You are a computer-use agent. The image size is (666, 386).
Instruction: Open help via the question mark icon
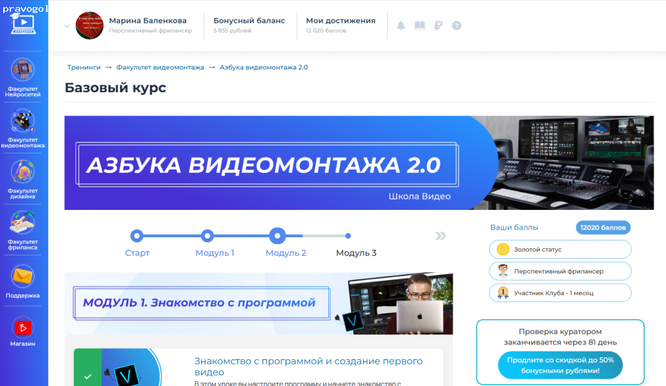456,25
